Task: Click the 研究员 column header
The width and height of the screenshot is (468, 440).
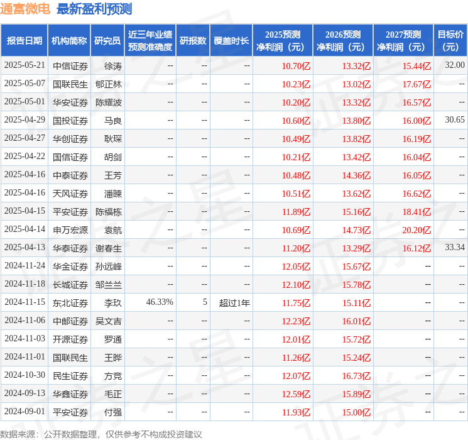Action: click(107, 41)
